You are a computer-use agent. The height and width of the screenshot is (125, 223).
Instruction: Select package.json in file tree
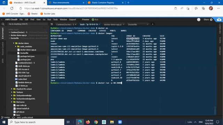25,59
